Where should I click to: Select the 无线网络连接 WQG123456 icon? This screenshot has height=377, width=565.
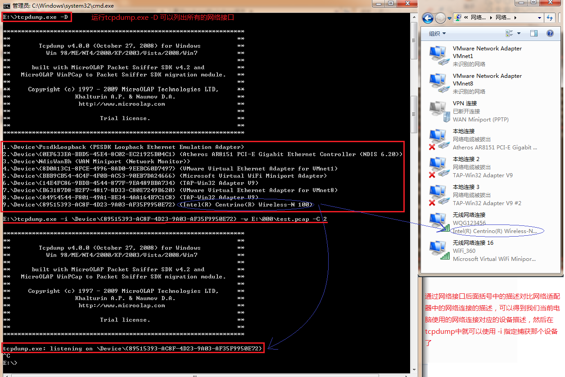[x=439, y=223]
